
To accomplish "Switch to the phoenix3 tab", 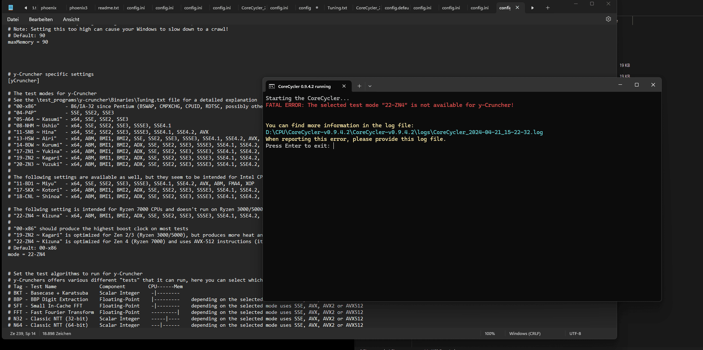I will 78,8.
